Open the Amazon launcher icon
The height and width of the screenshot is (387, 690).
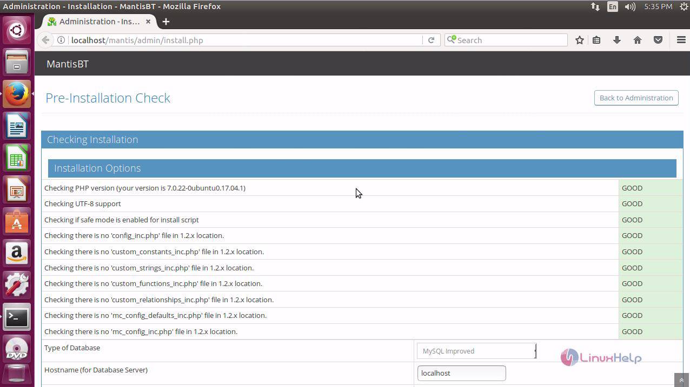coord(17,253)
